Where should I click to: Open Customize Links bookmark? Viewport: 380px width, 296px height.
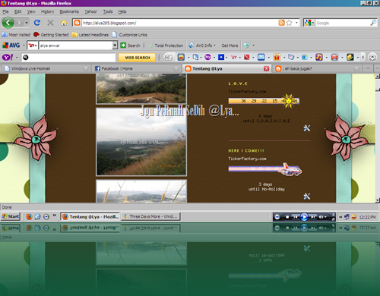tap(129, 35)
